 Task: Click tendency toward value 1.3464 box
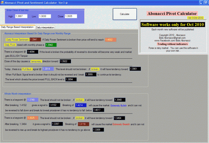point(119,118)
